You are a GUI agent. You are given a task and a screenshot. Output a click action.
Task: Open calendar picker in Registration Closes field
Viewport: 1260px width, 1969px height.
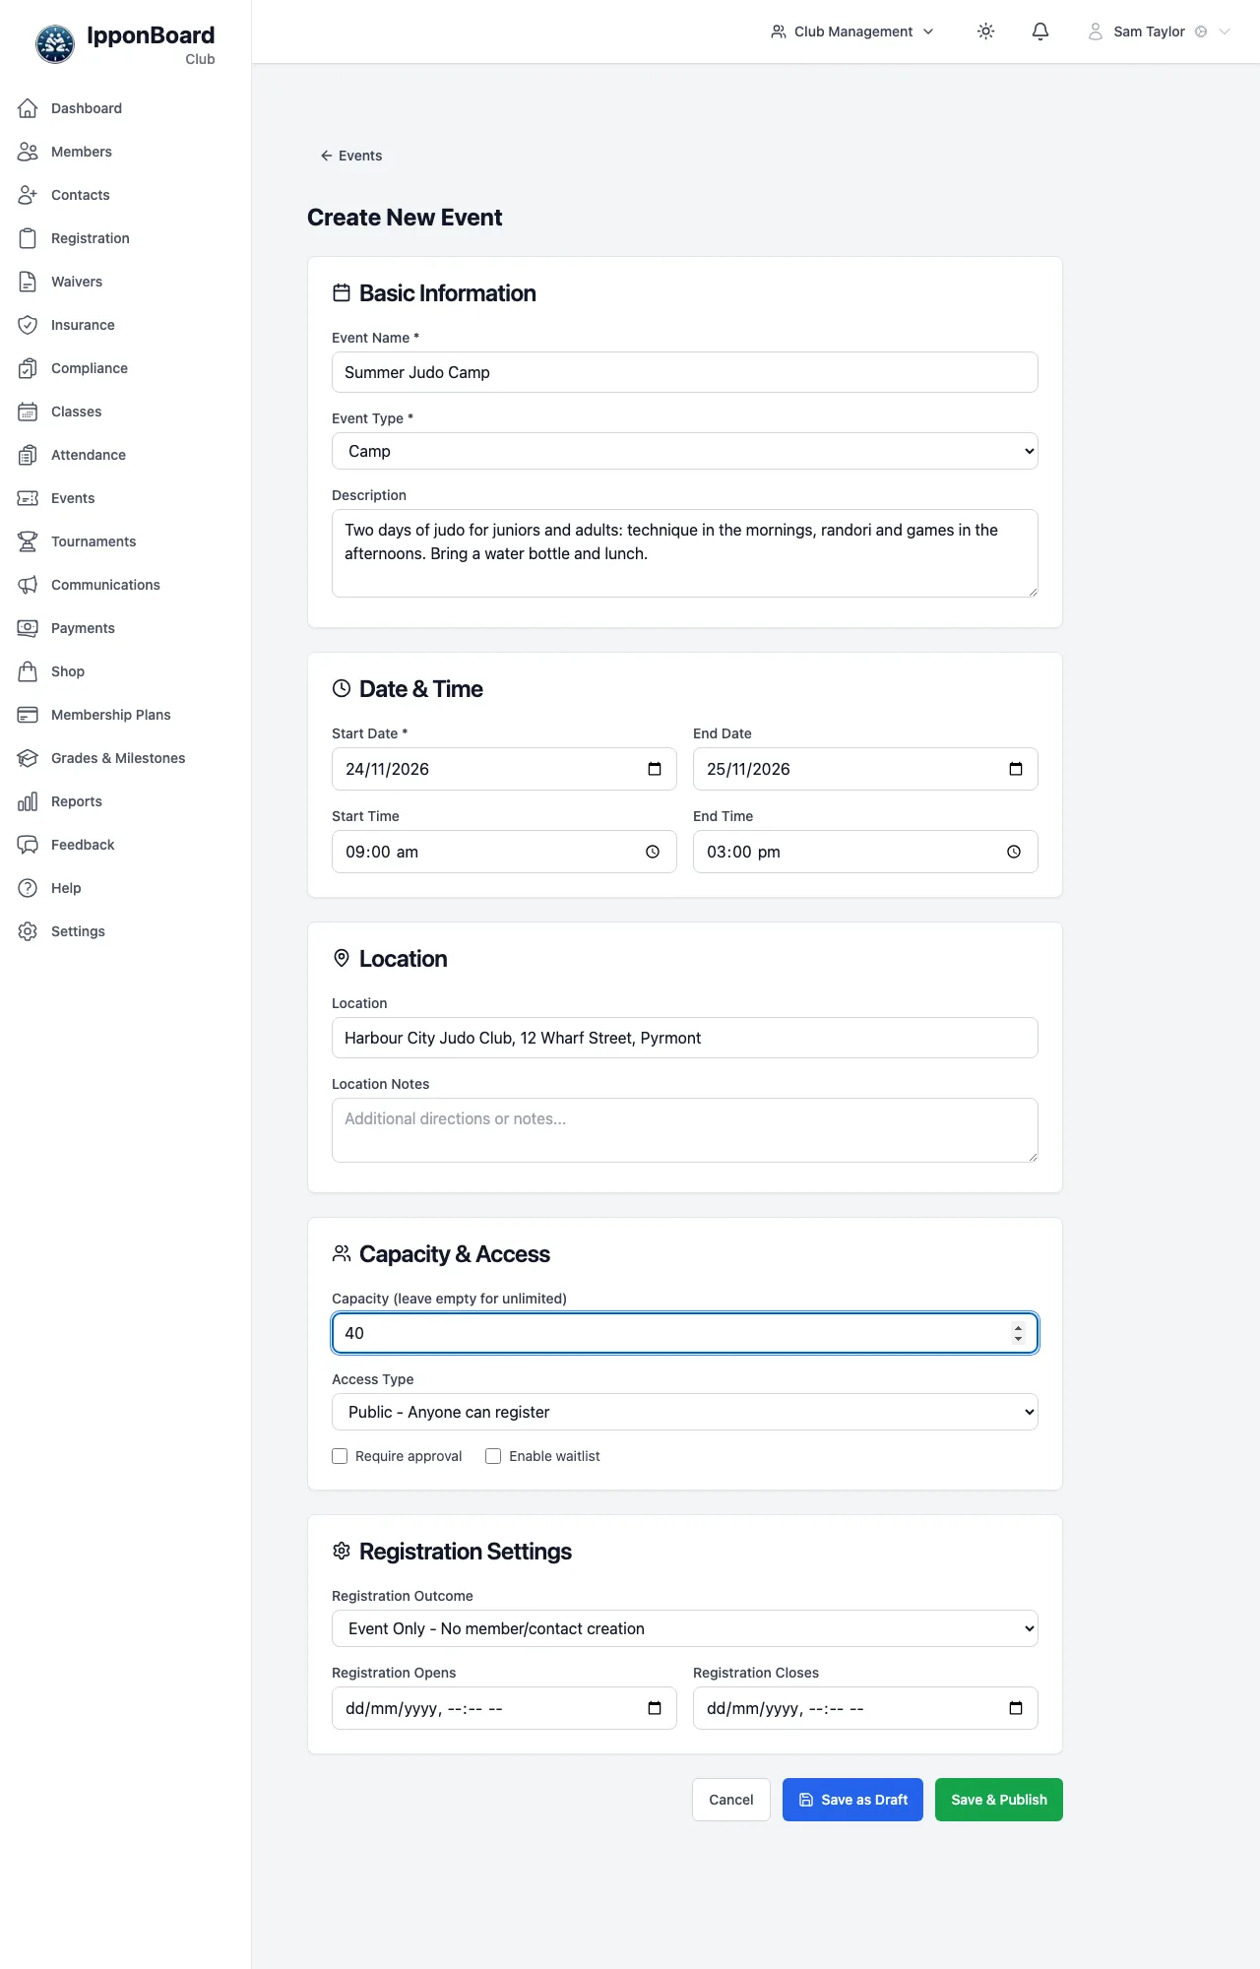pyautogui.click(x=1016, y=1708)
